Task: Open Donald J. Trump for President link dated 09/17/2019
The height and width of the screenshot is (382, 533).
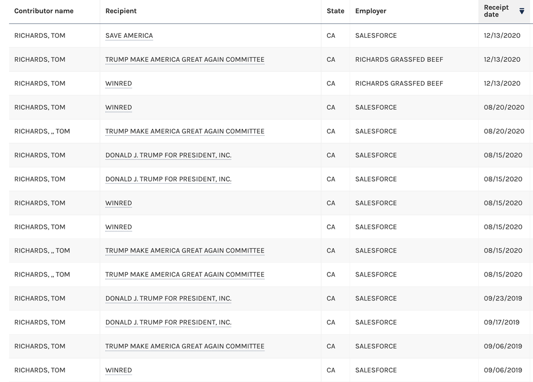Action: coord(168,322)
